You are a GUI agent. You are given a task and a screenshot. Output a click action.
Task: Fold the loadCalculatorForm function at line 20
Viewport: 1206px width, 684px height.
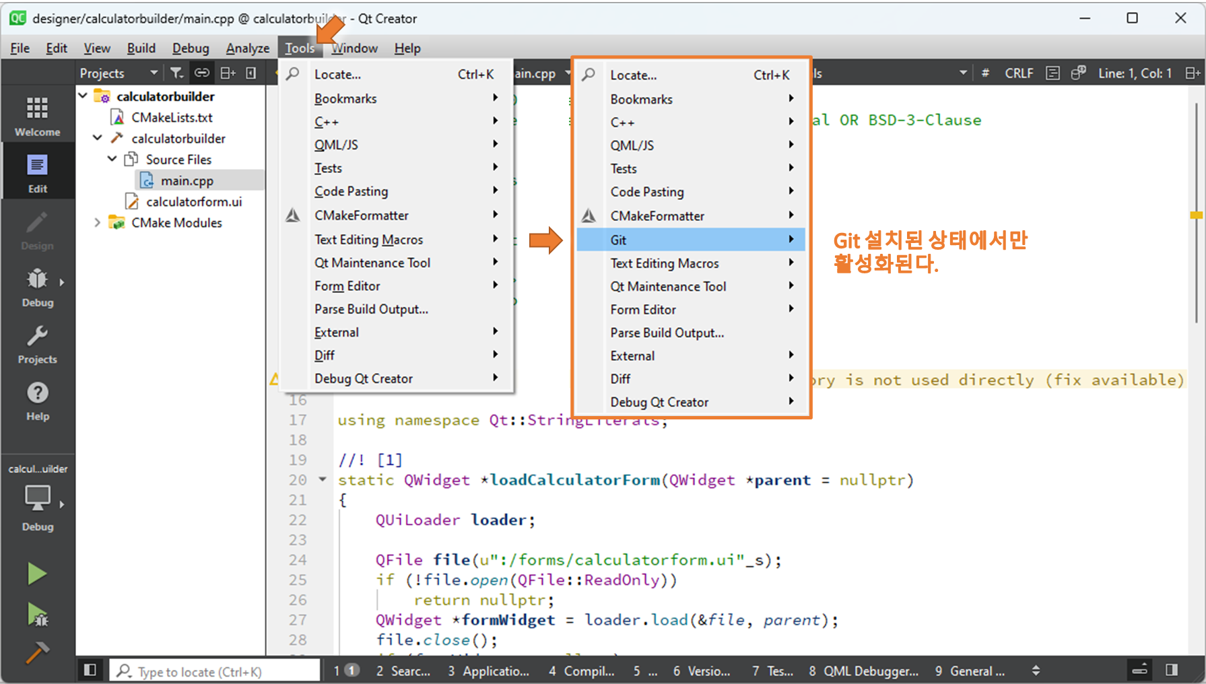(x=323, y=479)
